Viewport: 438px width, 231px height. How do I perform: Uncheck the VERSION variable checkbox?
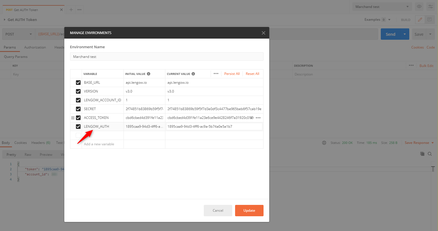[78, 91]
